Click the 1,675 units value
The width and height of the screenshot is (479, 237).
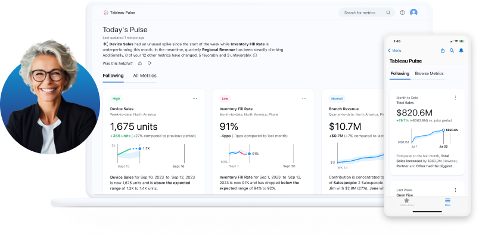coord(134,126)
